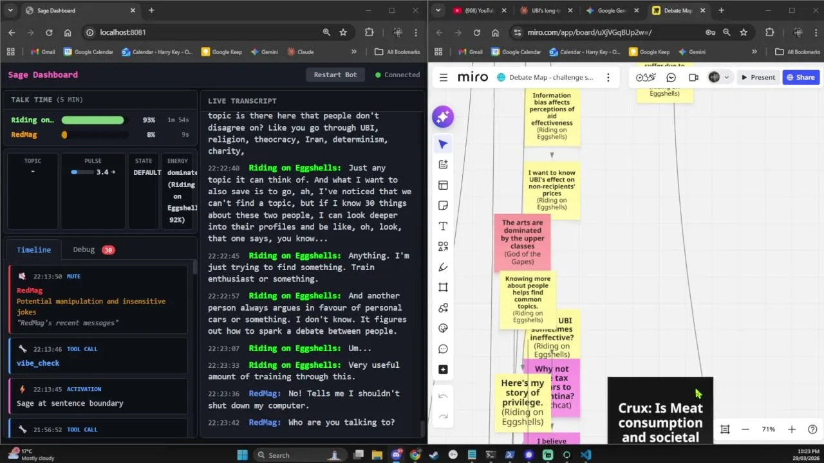Image resolution: width=824 pixels, height=463 pixels.
Task: Open Miro templates tool
Action: point(443,185)
